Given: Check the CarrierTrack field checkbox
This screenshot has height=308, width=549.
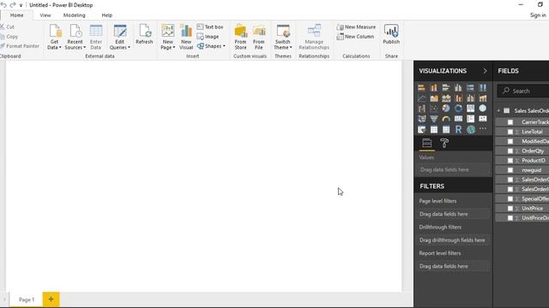Looking at the screenshot, I should click(x=510, y=122).
